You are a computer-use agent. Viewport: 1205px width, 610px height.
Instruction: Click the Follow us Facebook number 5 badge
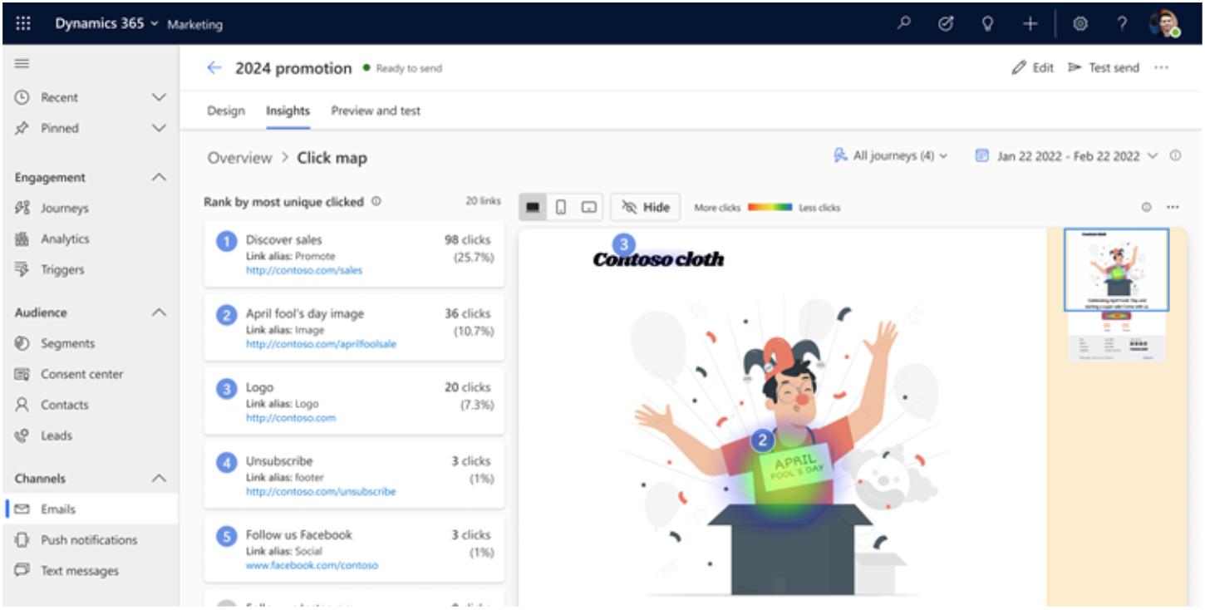click(x=226, y=537)
